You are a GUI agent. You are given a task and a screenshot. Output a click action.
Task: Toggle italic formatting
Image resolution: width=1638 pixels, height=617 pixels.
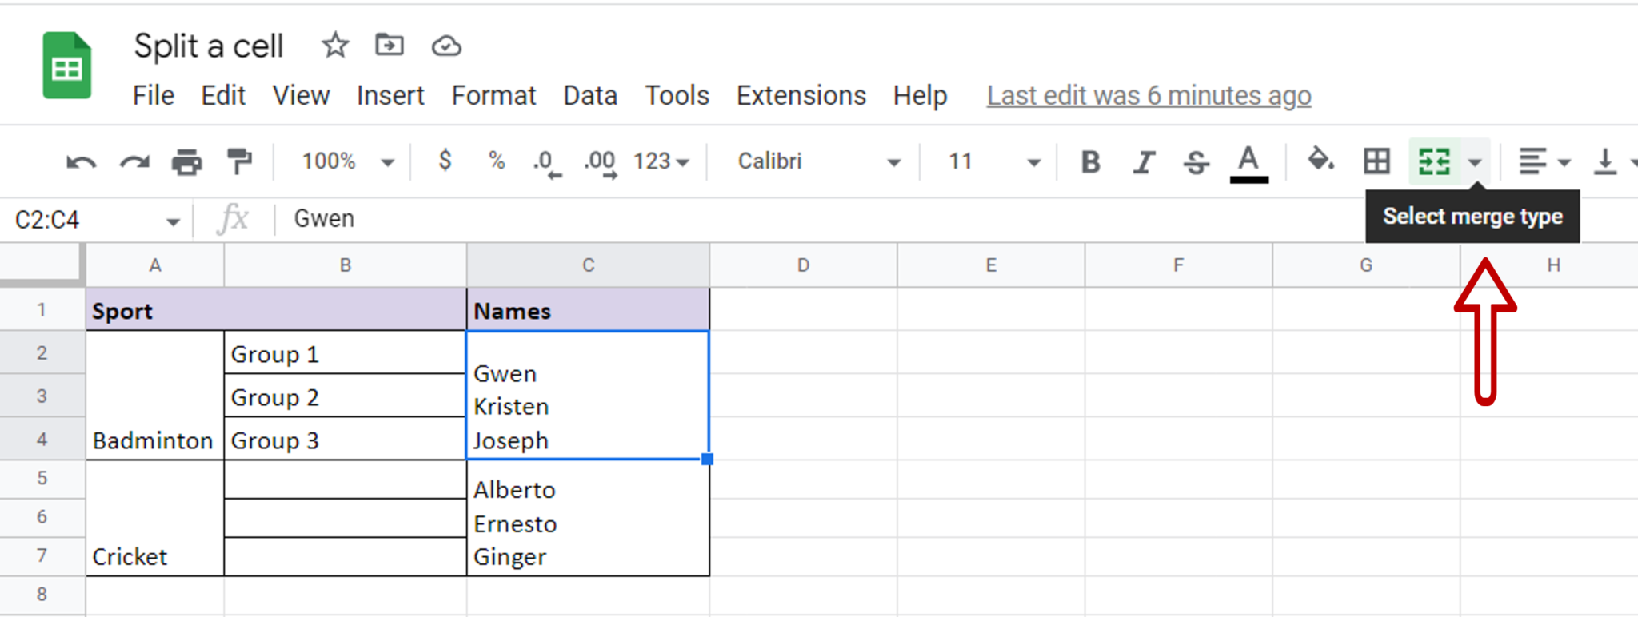coord(1143,161)
